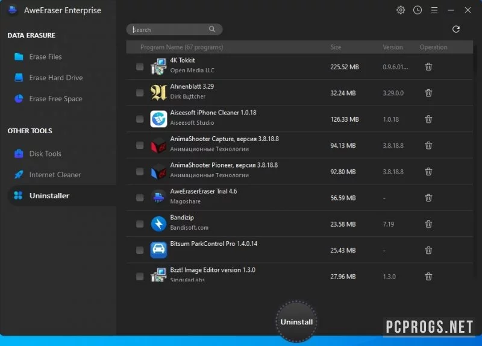The image size is (482, 346).
Task: Click the AweEraserEraser Trial app icon
Action: tap(158, 198)
